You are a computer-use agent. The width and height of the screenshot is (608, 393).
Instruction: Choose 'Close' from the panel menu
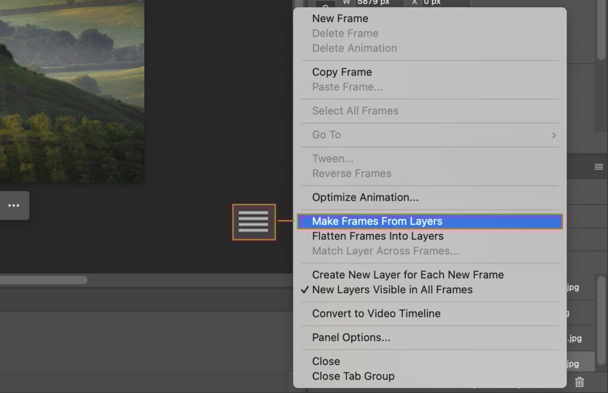[x=326, y=361]
